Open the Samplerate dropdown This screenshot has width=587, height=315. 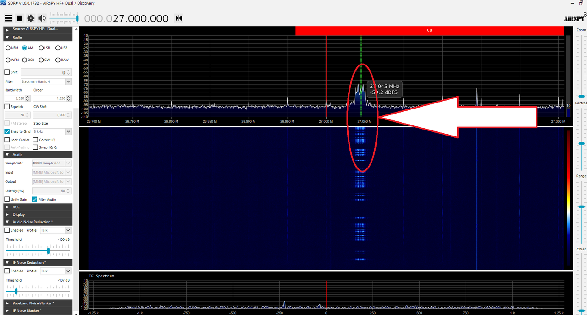click(52, 163)
